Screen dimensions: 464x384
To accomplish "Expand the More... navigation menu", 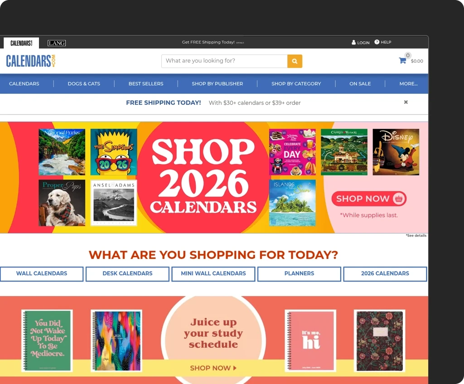I will pos(408,84).
